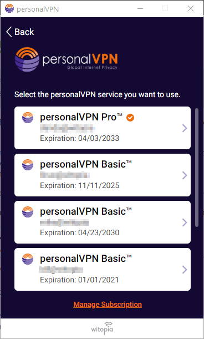Viewport: 204px width, 339px height.
Task: Click the service list vertical scrollbar
Action: point(197,168)
